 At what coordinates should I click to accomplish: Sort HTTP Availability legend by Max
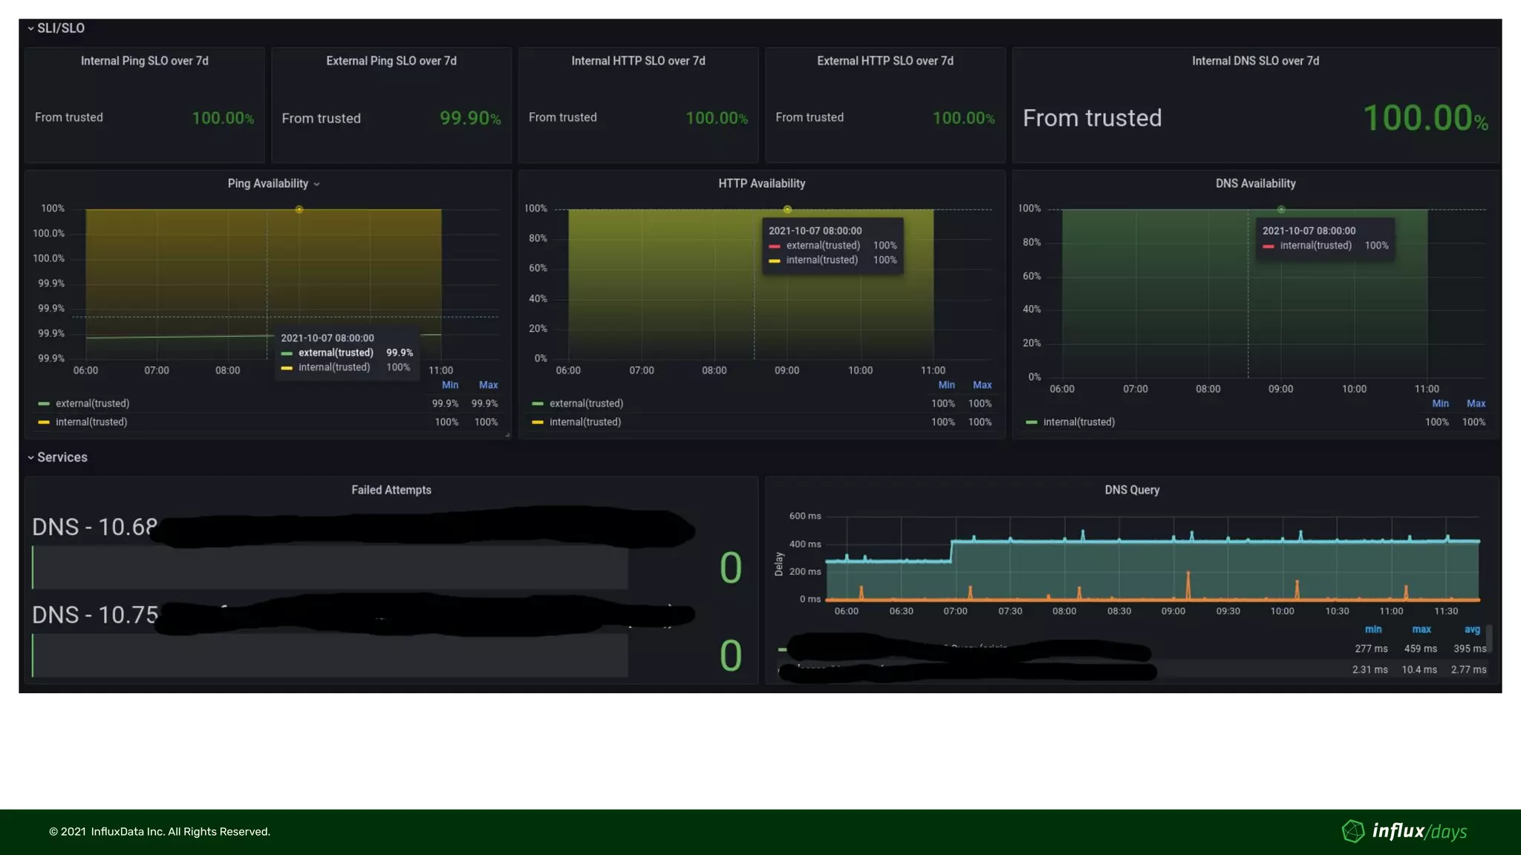tap(982, 385)
